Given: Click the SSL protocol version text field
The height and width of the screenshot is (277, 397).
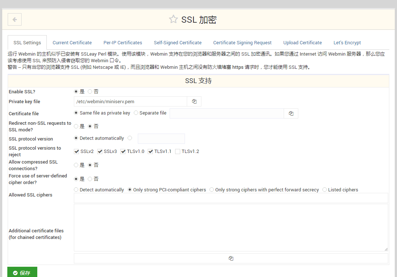Looking at the screenshot, I should pos(161,139).
